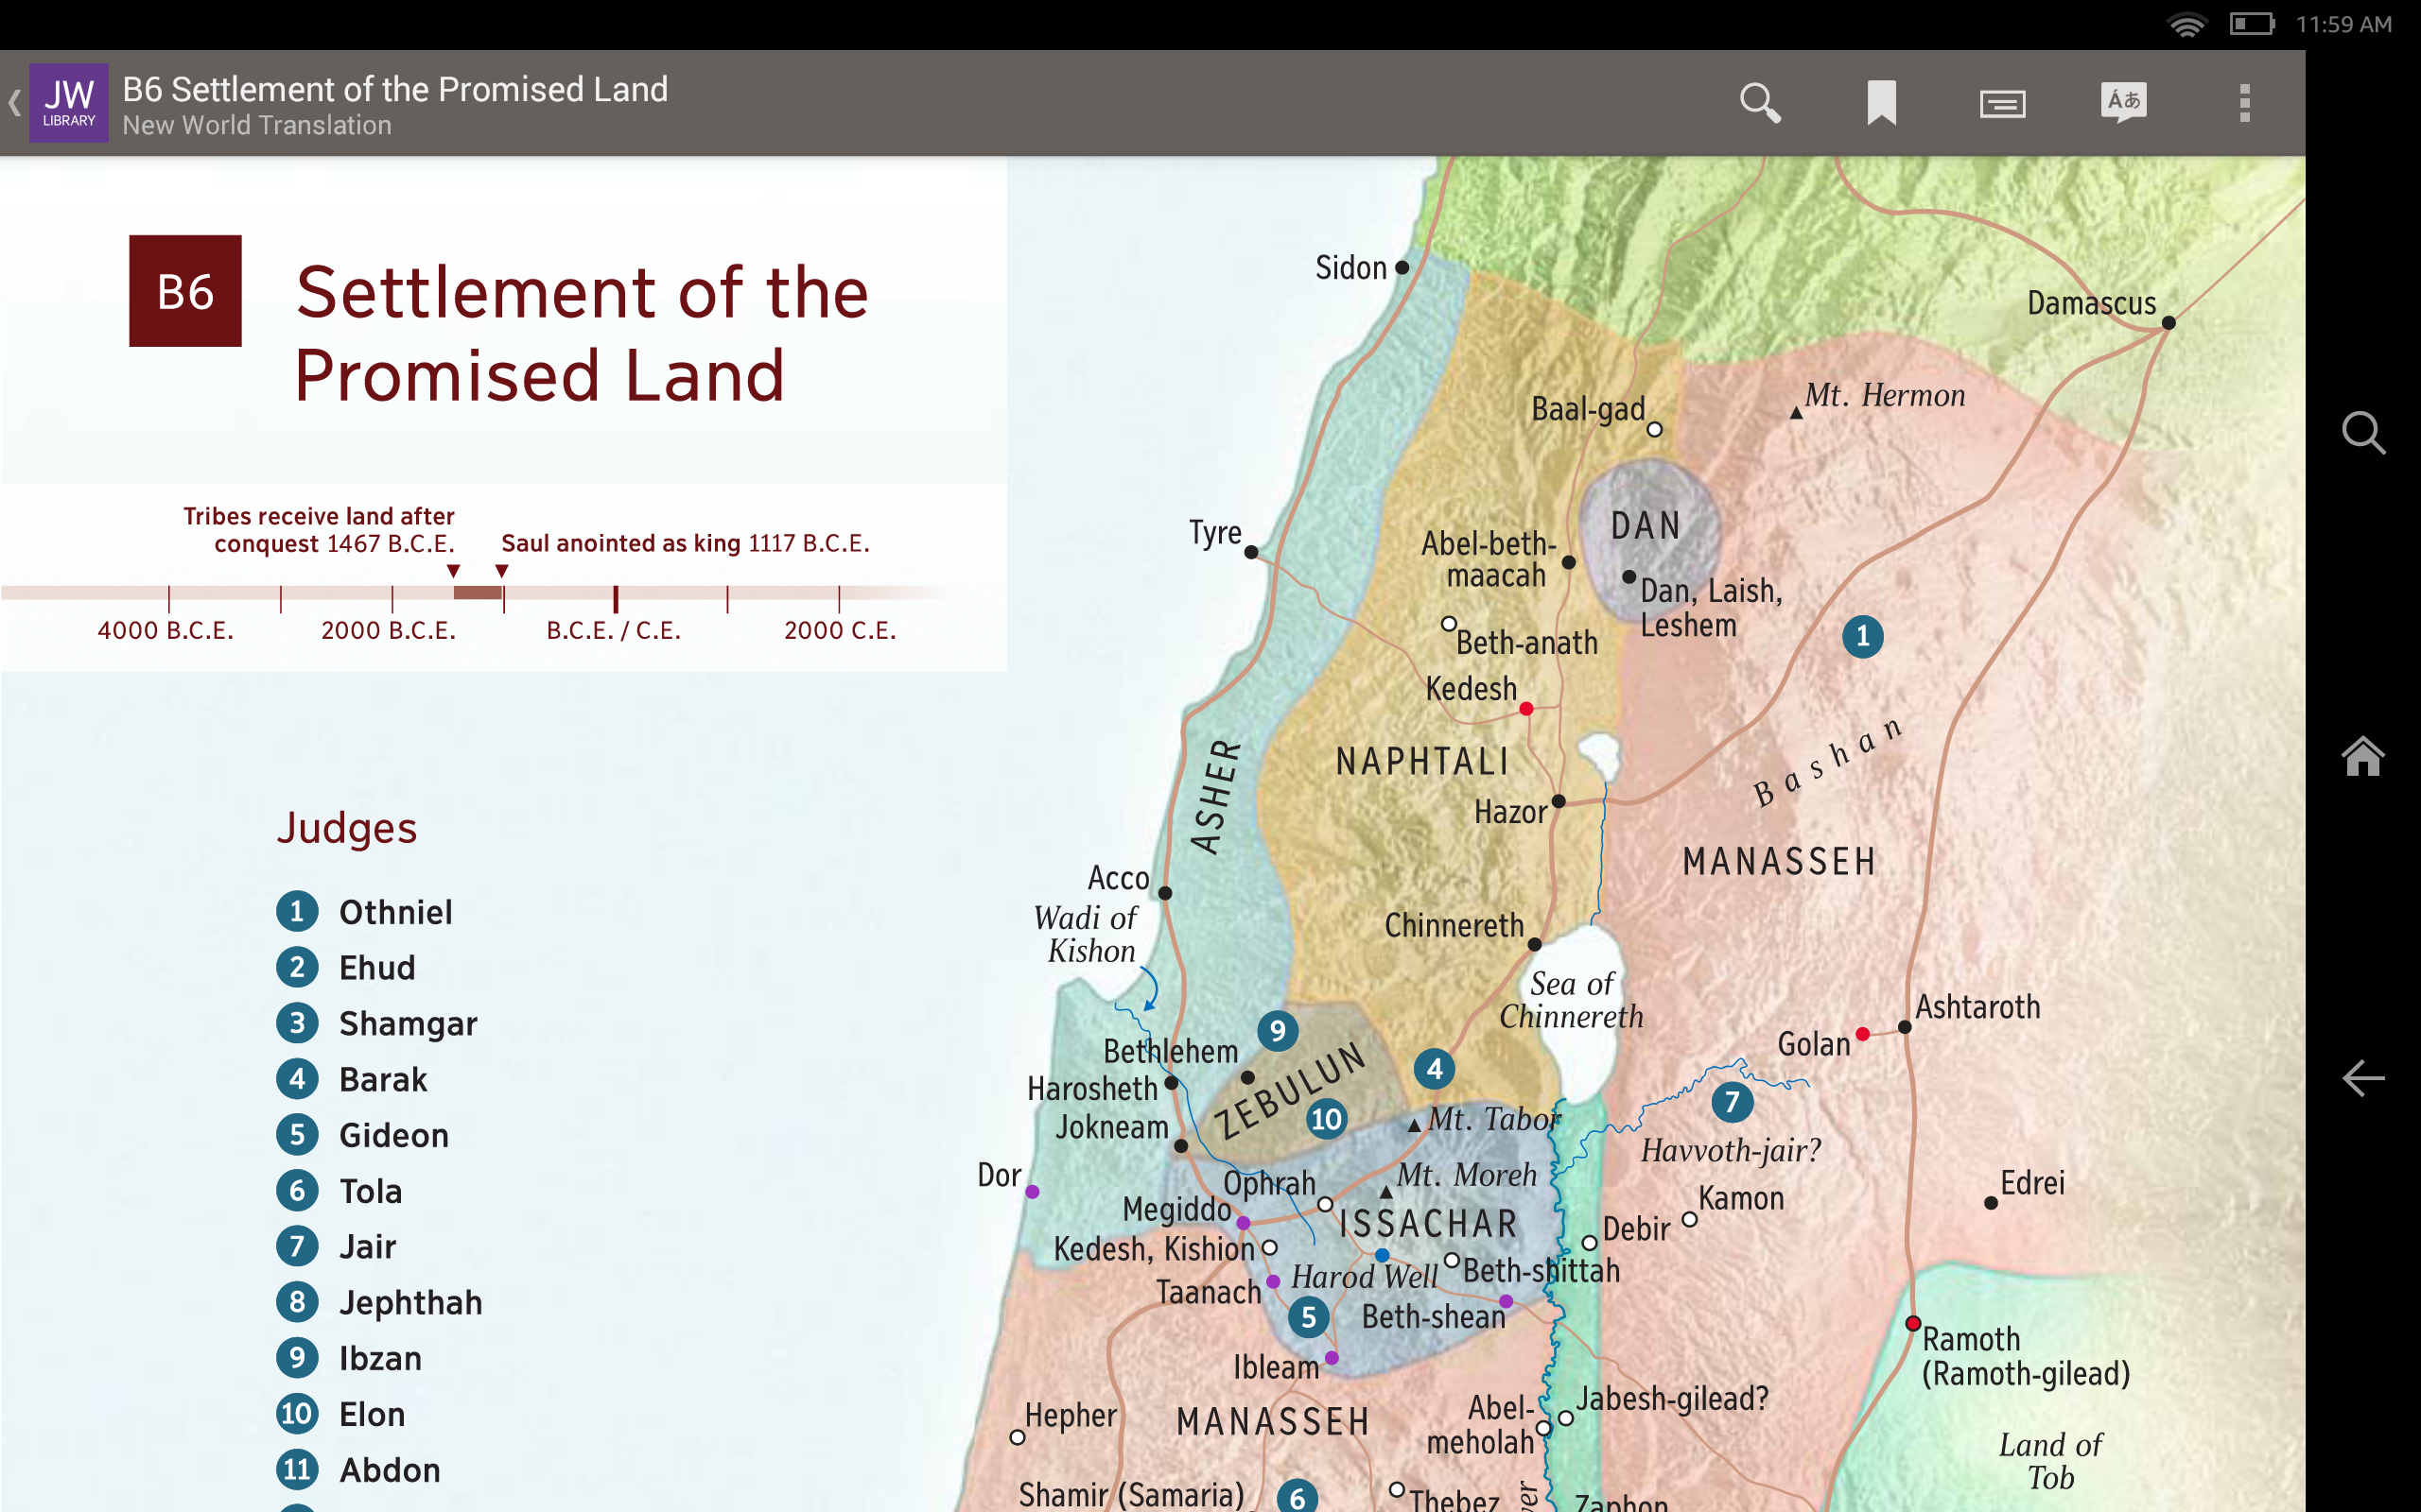Tap the 'Tribes receive land' timeline arrow
Viewport: 2421px width, 1512px height.
pos(453,572)
